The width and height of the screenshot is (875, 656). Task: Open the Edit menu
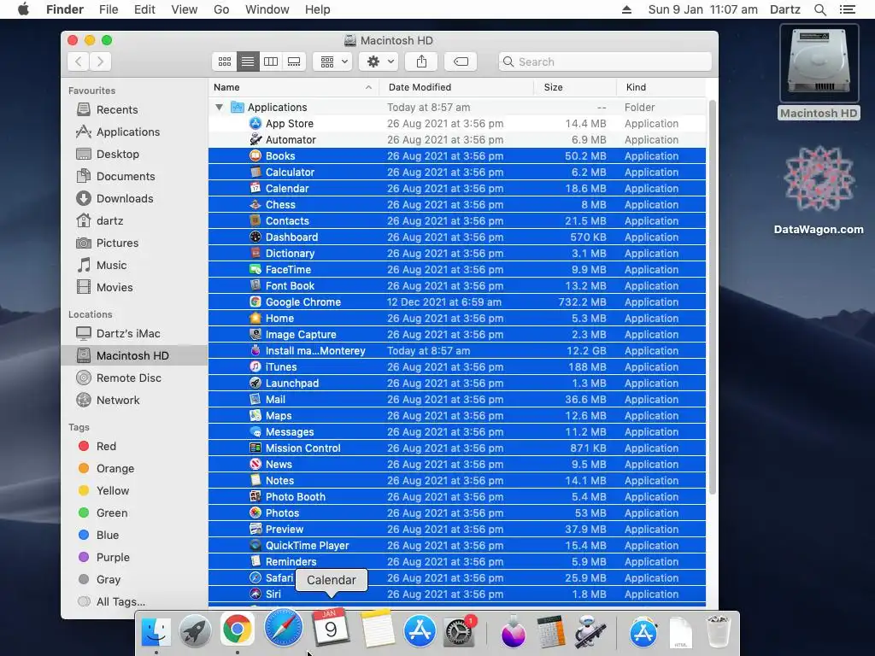[x=144, y=9]
